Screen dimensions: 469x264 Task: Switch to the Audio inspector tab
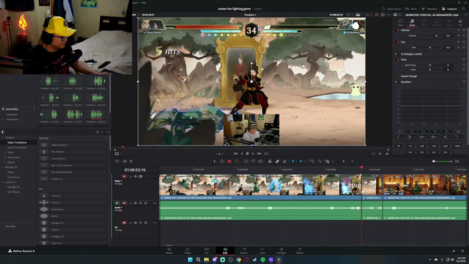click(412, 23)
